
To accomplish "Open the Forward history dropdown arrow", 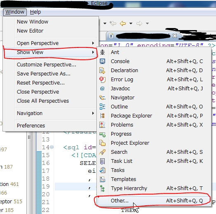I will click(148, 24).
